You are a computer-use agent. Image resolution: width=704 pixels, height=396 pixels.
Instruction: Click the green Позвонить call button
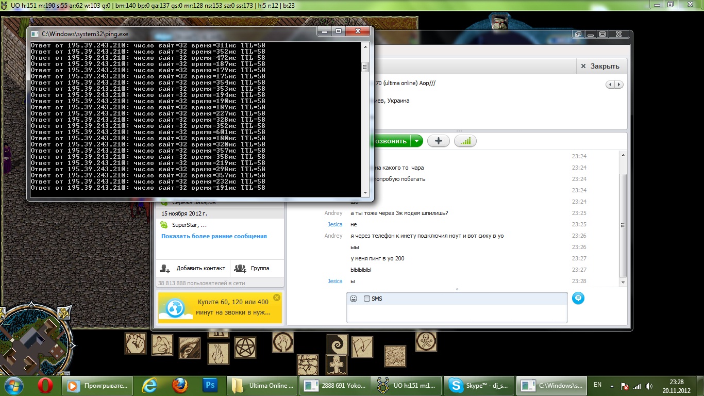point(392,141)
